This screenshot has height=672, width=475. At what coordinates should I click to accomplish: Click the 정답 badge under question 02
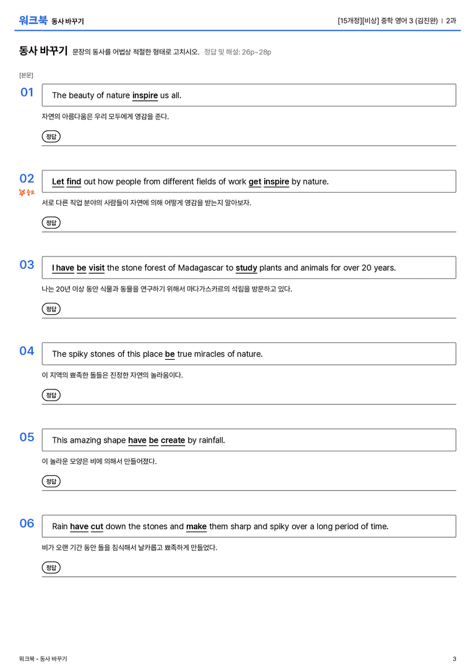(x=51, y=223)
